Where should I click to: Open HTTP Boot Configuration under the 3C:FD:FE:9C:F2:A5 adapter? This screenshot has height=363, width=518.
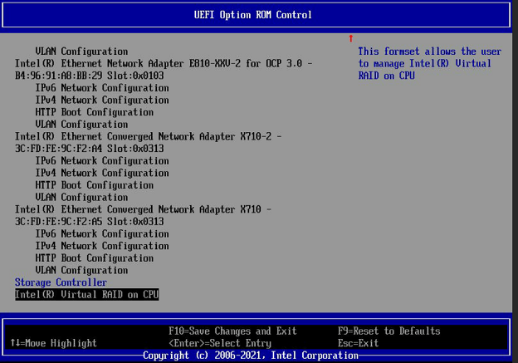tap(95, 258)
